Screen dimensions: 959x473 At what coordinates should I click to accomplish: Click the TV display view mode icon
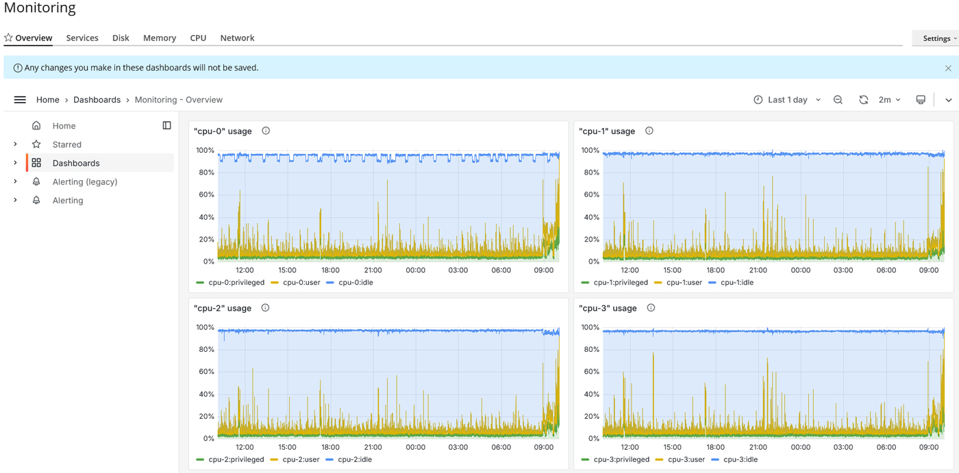pyautogui.click(x=921, y=100)
